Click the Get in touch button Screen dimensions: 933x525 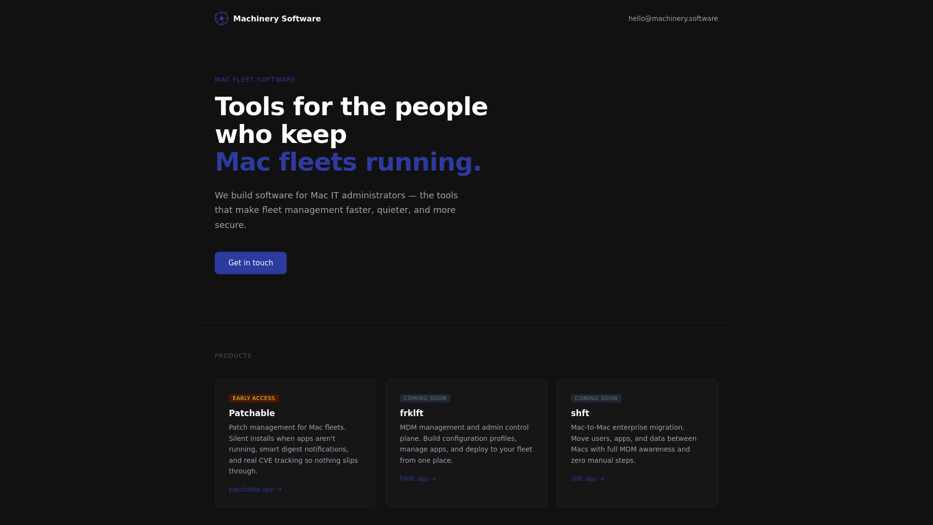pyautogui.click(x=251, y=263)
